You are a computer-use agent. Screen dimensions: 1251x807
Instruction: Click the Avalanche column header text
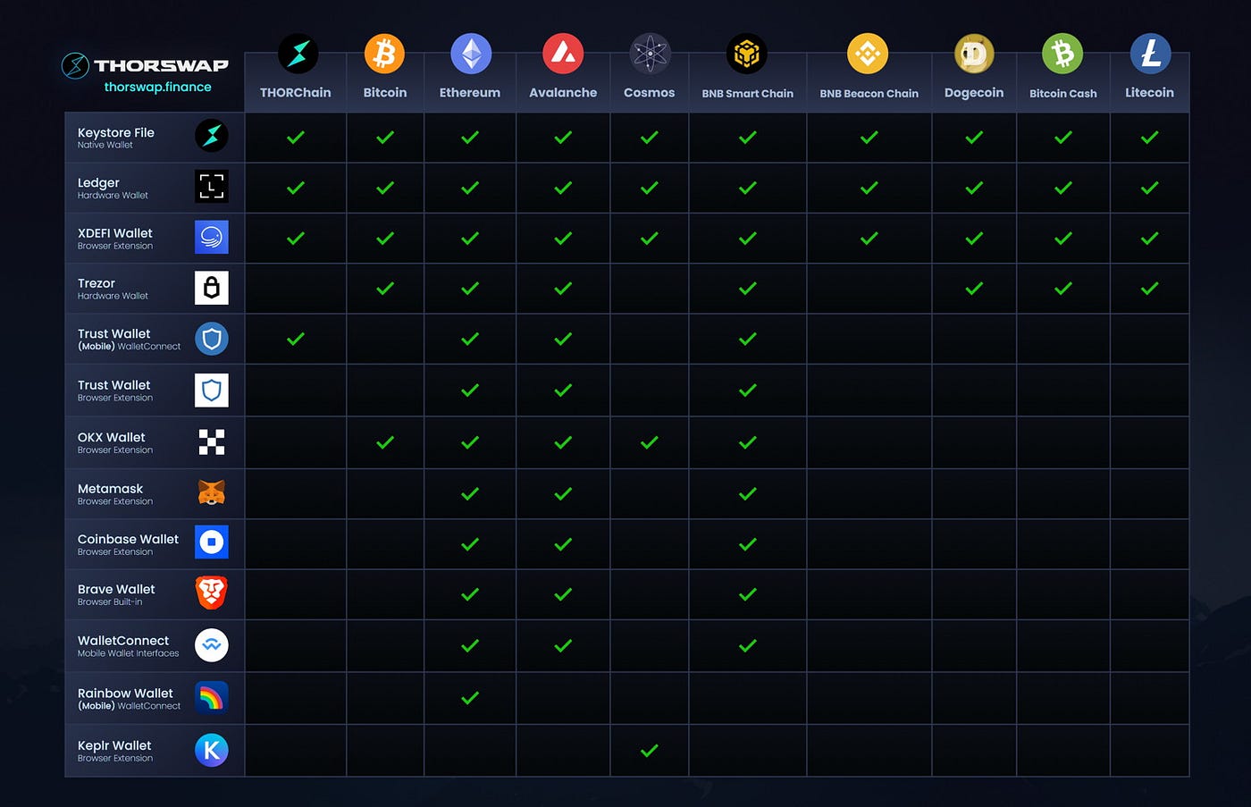point(563,92)
